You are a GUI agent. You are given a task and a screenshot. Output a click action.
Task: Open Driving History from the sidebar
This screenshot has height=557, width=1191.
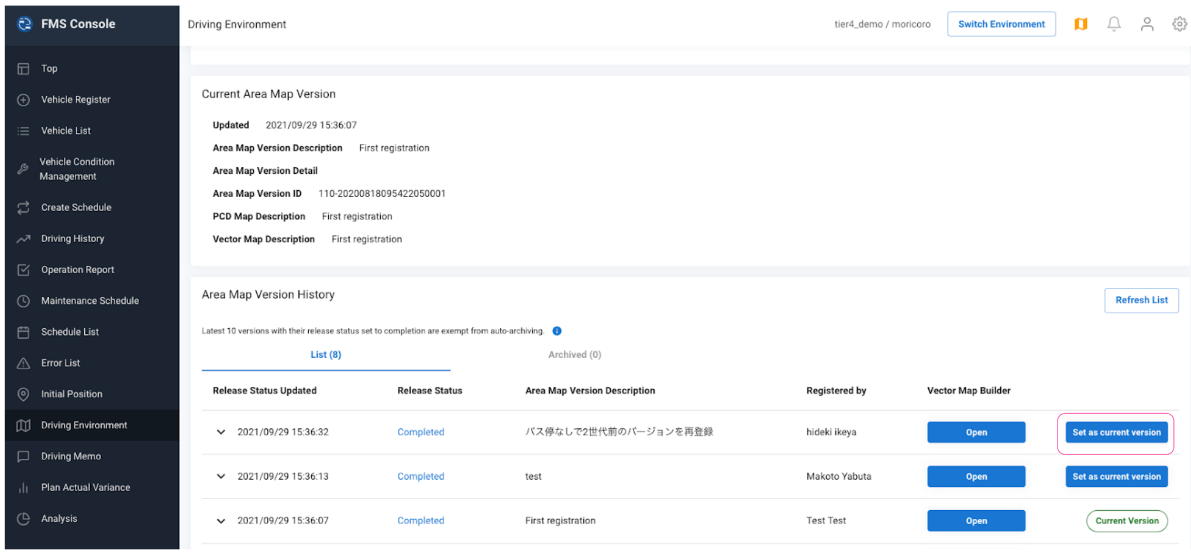[x=73, y=238]
